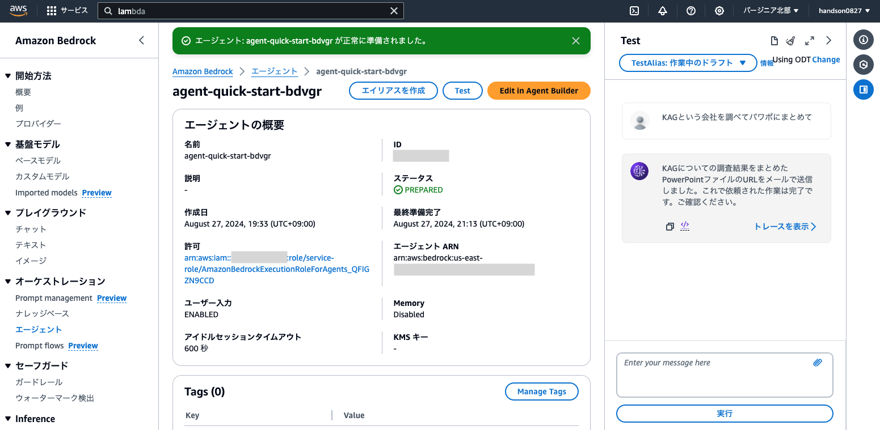This screenshot has width=880, height=430.
Task: Open 例 in the sidebar
Action: point(19,108)
